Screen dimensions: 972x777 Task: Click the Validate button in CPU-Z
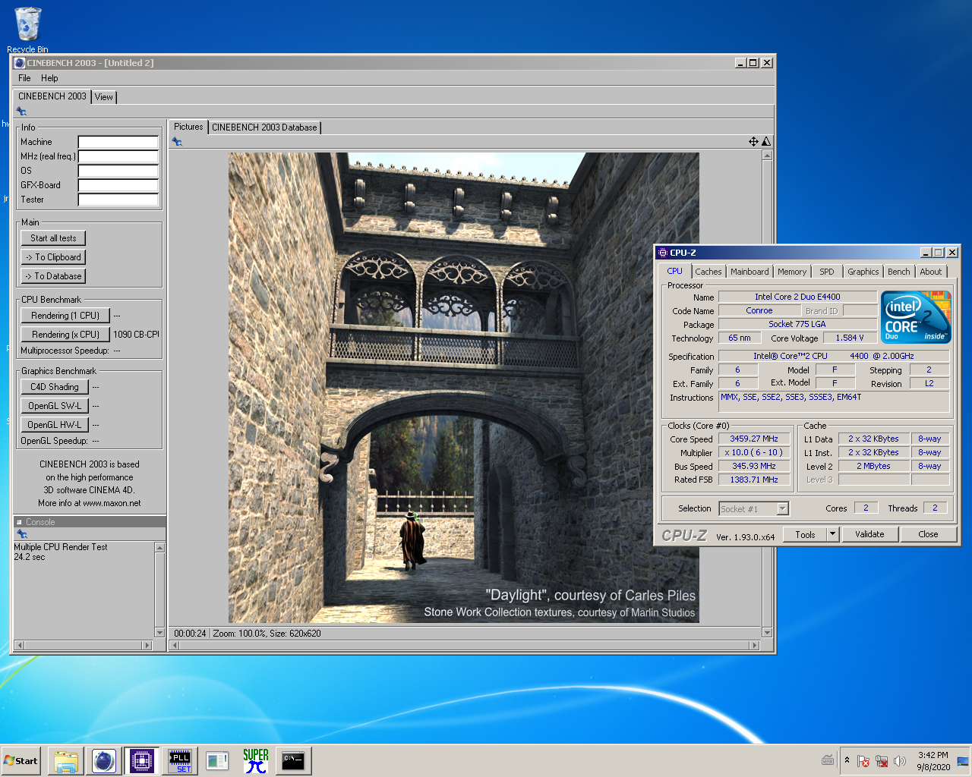tap(869, 534)
